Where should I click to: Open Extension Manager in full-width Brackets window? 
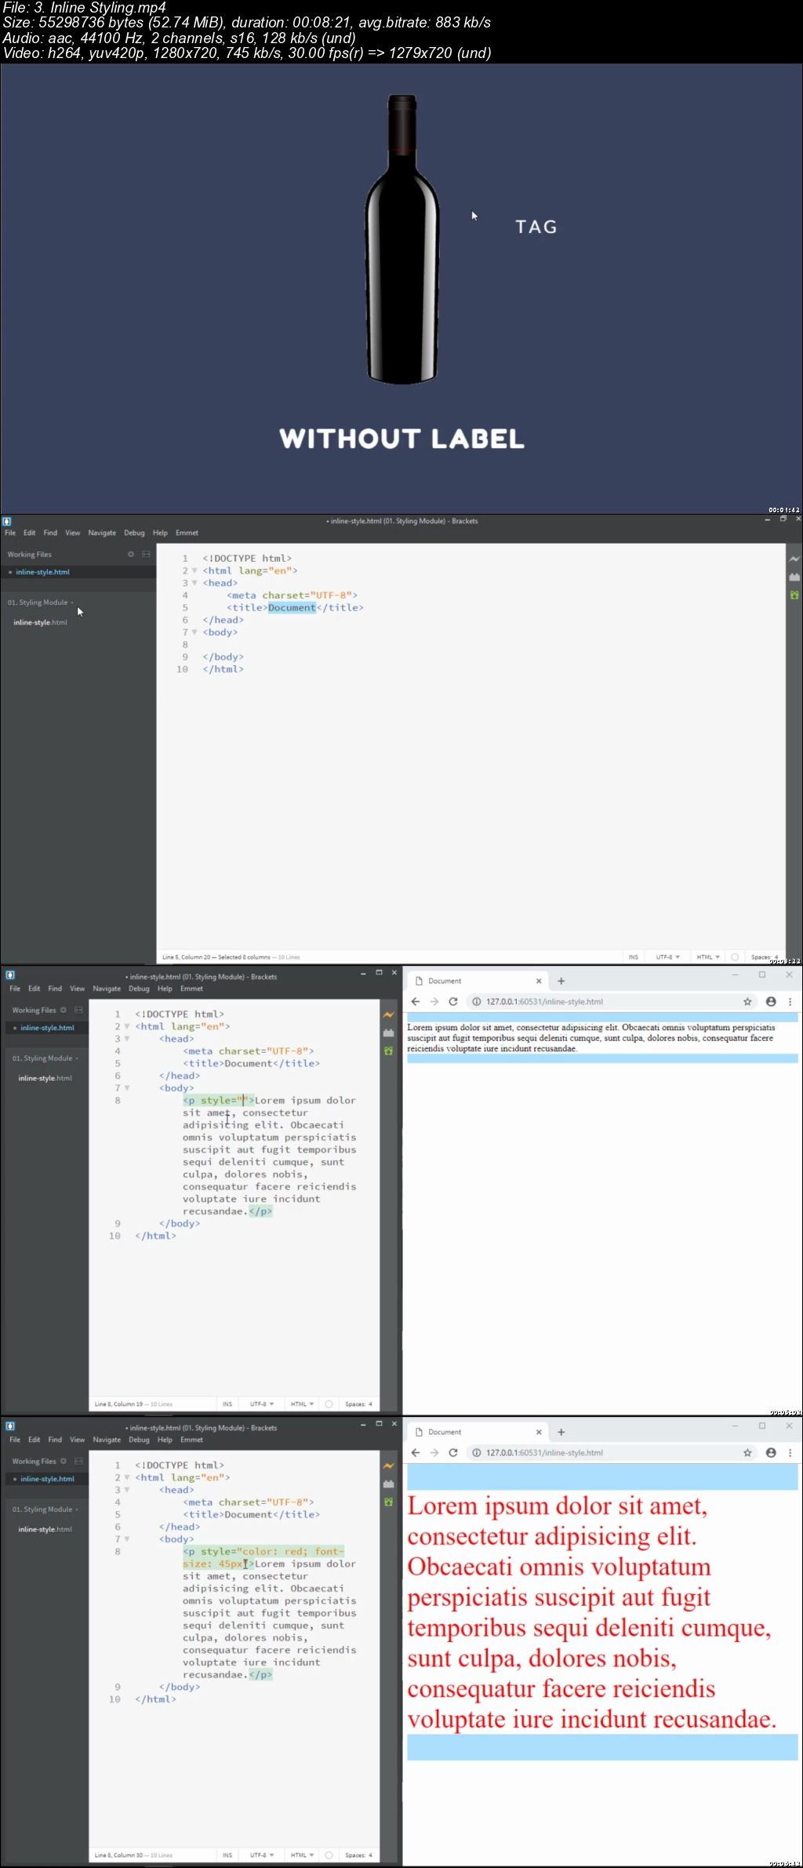pos(794,577)
